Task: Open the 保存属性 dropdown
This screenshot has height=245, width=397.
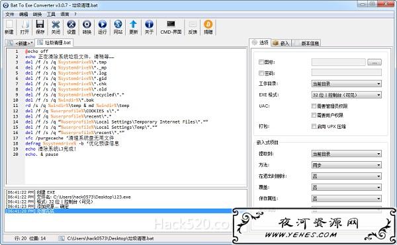Action: [346, 198]
